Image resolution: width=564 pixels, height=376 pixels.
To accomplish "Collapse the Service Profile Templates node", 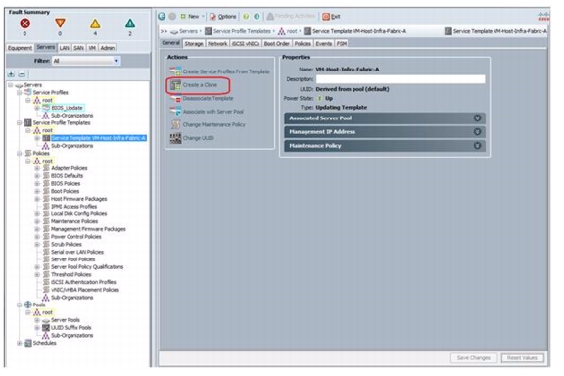I will pos(19,123).
